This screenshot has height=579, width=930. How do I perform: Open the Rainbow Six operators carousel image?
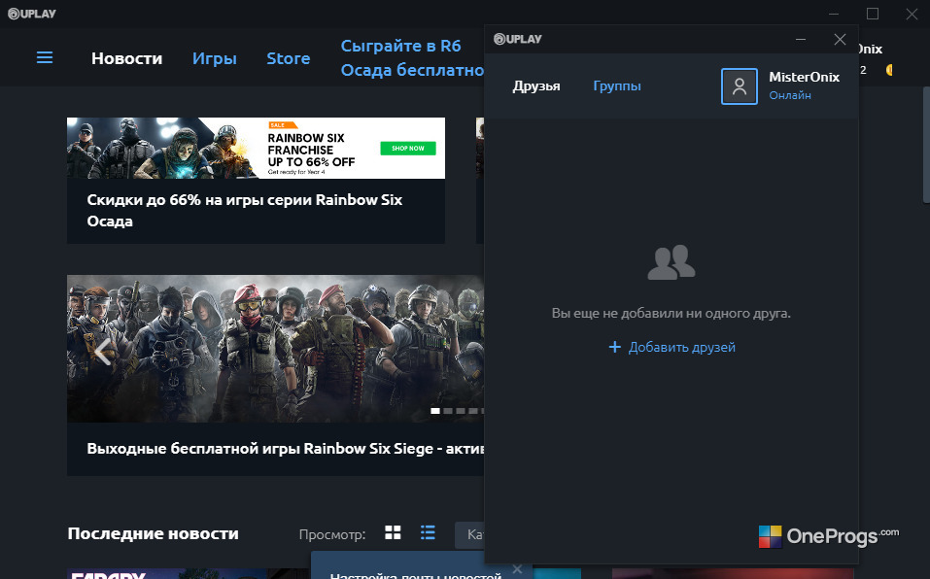275,349
